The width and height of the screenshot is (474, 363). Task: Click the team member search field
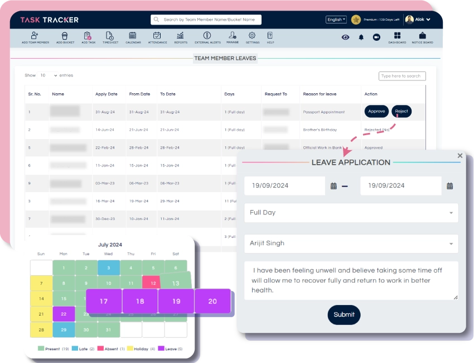coord(206,20)
